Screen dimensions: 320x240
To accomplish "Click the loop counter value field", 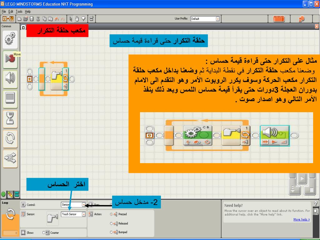I will pyautogui.click(x=10, y=233).
